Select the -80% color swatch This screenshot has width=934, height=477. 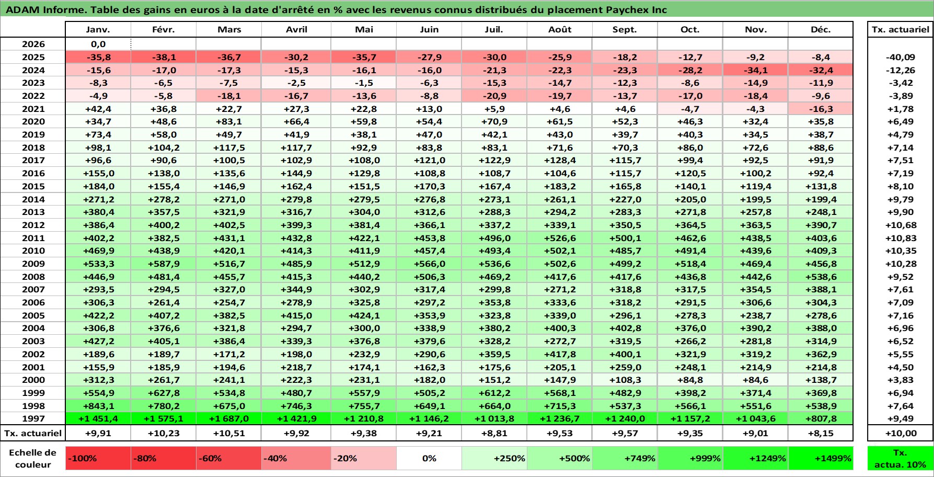[x=164, y=458]
